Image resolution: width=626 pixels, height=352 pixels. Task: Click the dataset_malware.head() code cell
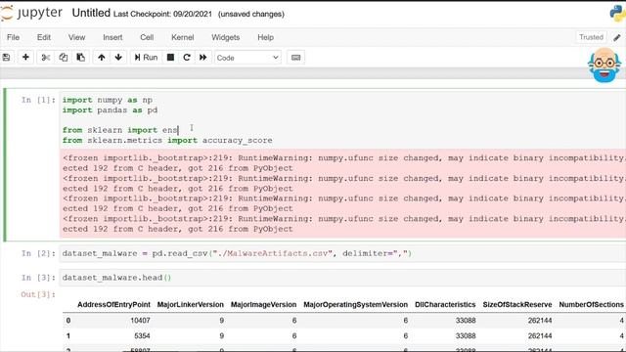[342, 278]
